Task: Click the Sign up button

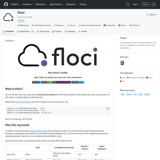Action: point(146,4)
